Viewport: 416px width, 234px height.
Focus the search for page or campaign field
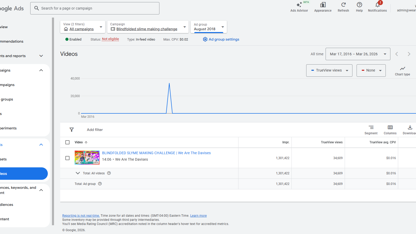[x=95, y=8]
